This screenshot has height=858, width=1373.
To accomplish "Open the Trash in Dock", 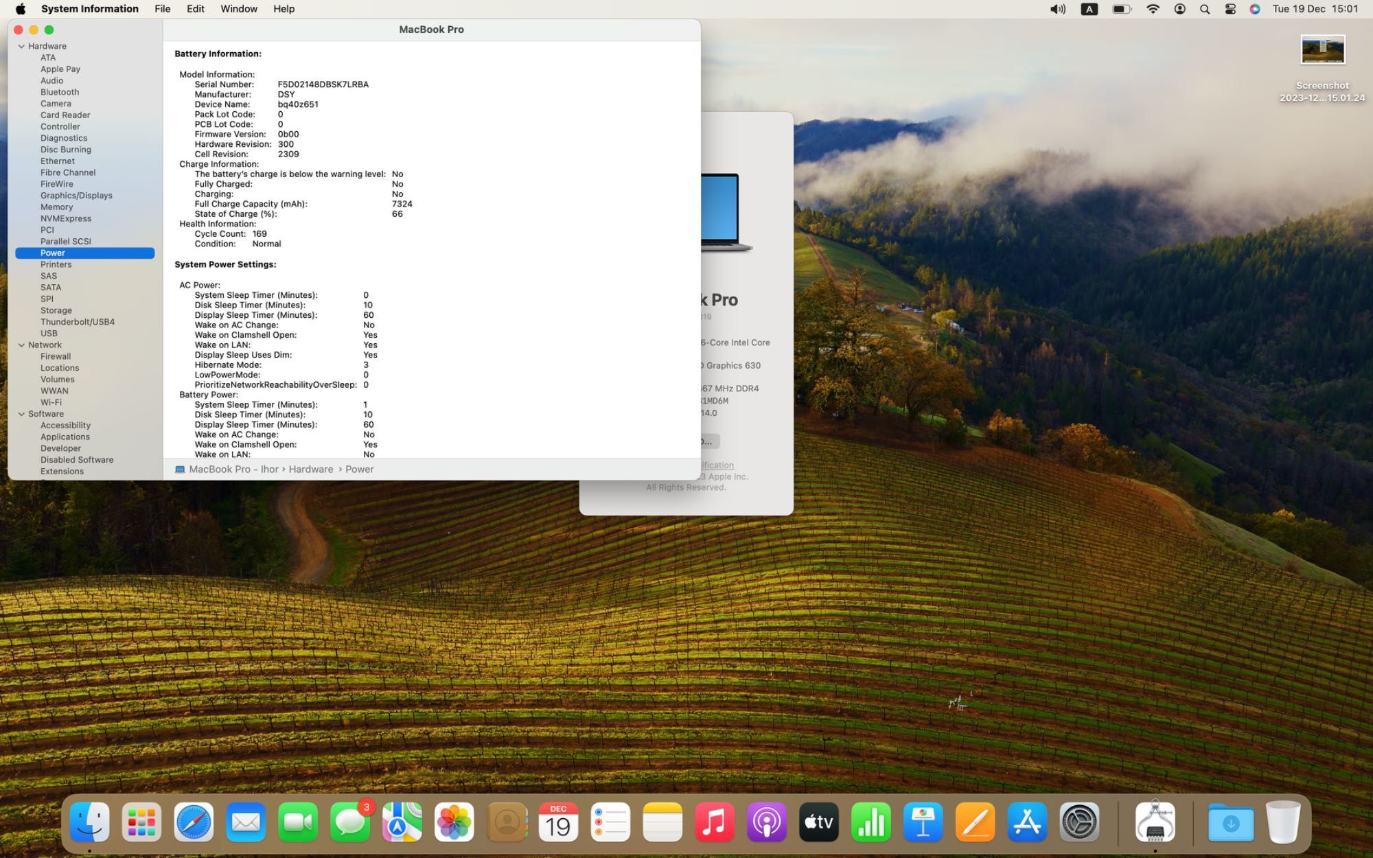I will tap(1283, 822).
